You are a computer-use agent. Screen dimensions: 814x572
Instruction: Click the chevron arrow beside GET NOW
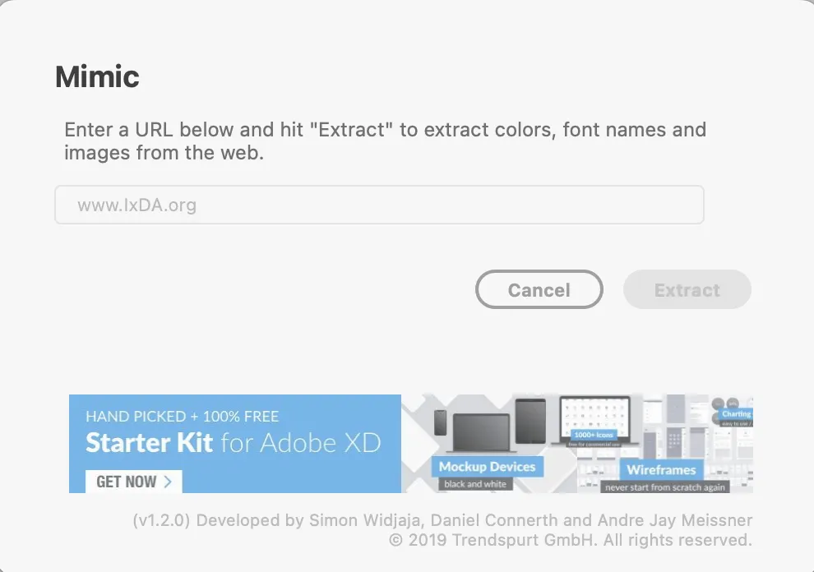click(x=168, y=481)
